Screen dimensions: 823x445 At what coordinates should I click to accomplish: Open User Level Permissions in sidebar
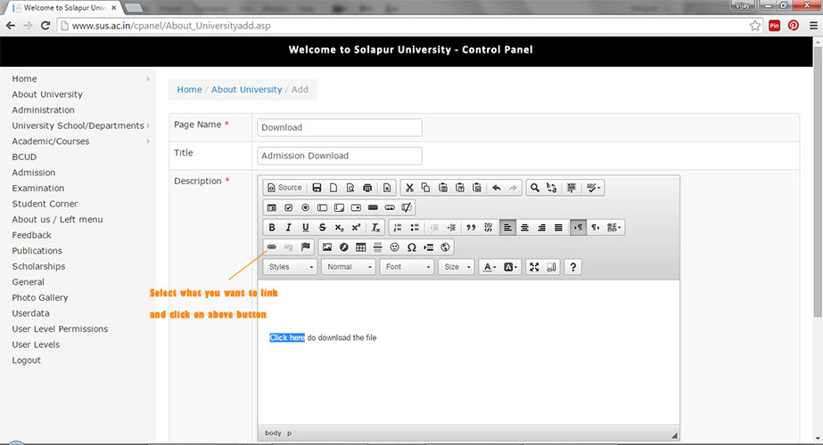point(60,328)
